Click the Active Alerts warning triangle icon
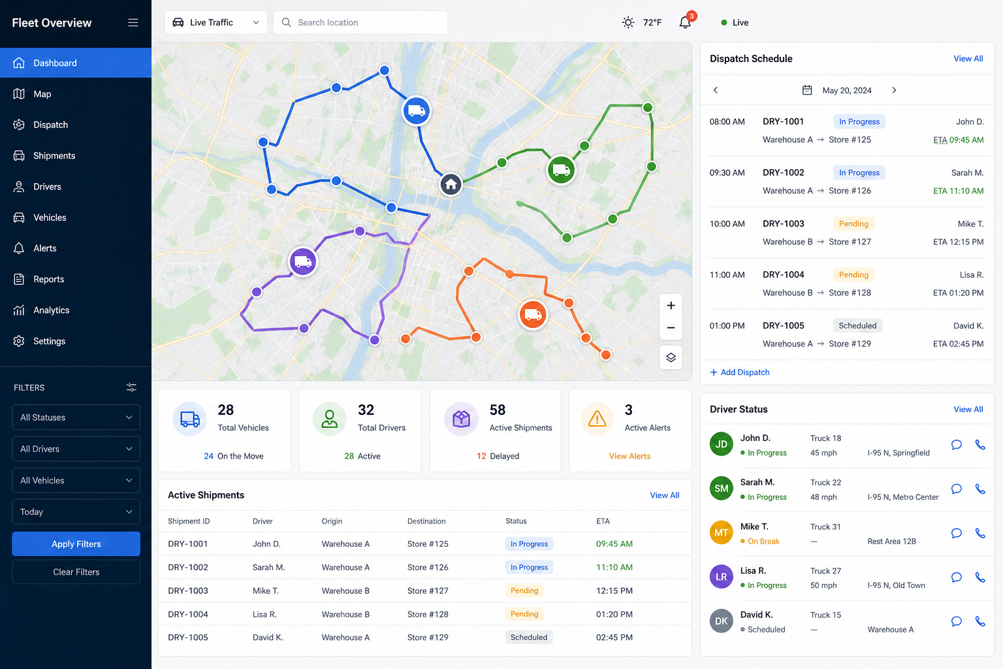1003x669 pixels. click(597, 419)
